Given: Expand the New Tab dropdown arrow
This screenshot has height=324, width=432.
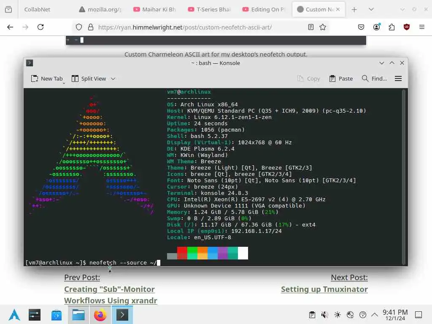Looking at the screenshot, I should point(64,83).
